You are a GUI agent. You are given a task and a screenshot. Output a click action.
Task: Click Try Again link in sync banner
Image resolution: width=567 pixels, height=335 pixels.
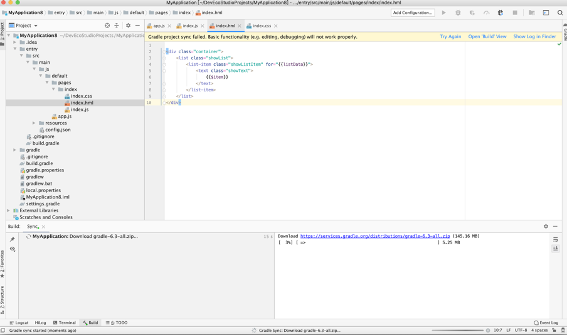coord(450,37)
